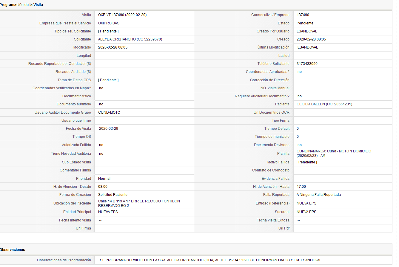
Task: Click the Creado timestamp 2020-02-28 08:05
Action: 311,39
